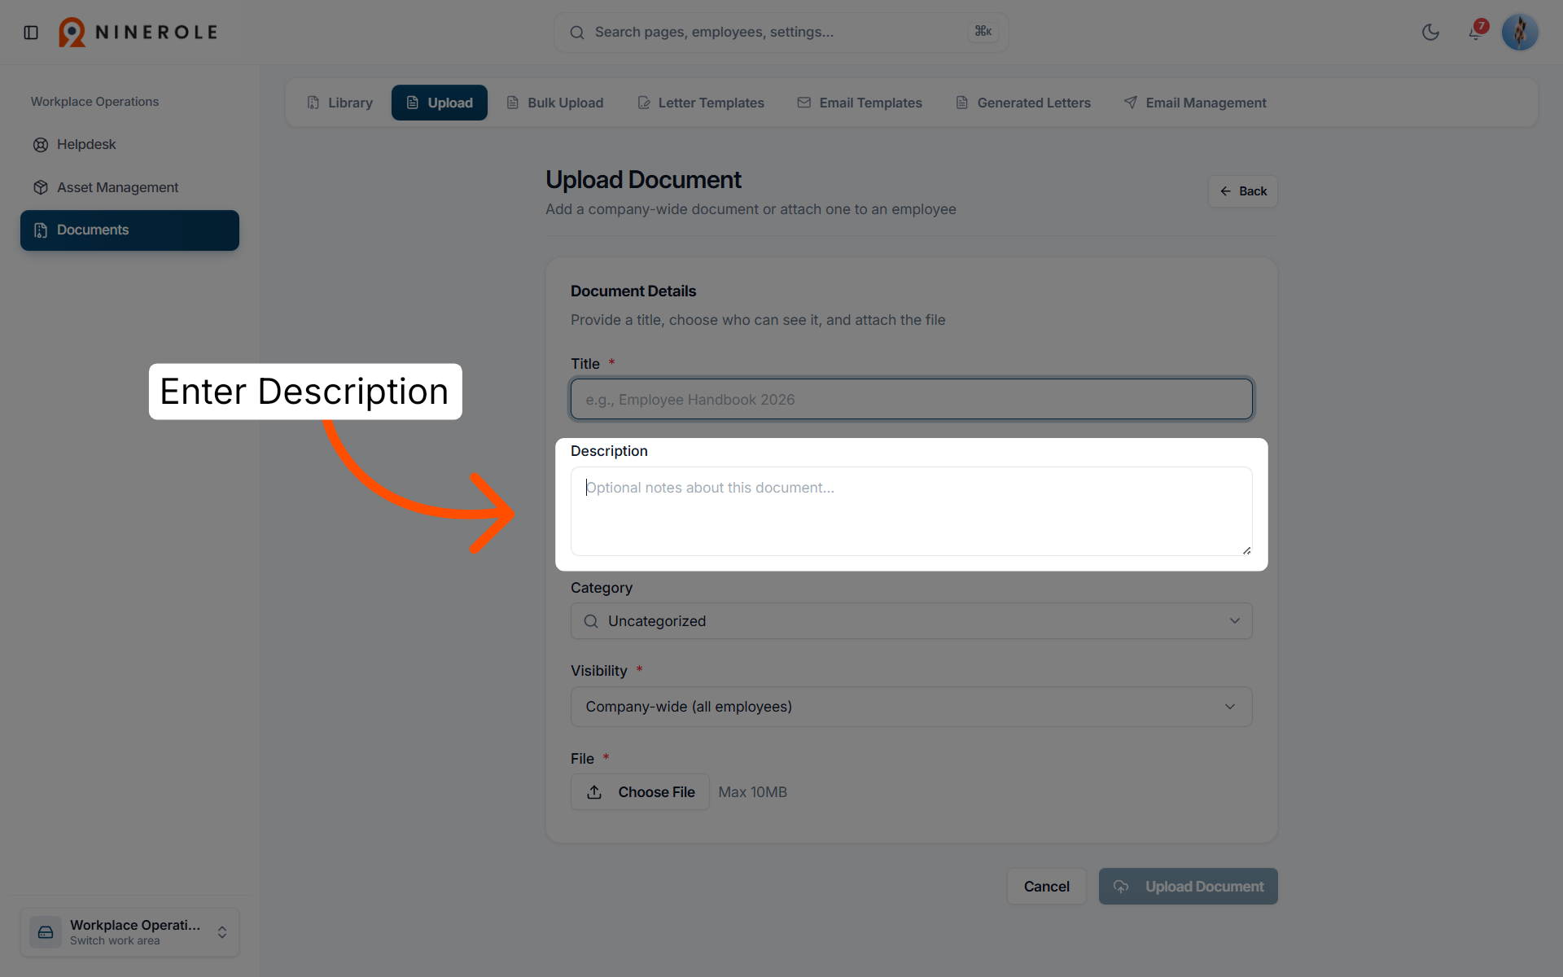Grab the Description textarea resize handle

[1246, 550]
